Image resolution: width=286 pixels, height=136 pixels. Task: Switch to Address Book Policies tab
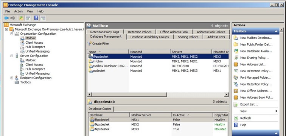(x=211, y=32)
